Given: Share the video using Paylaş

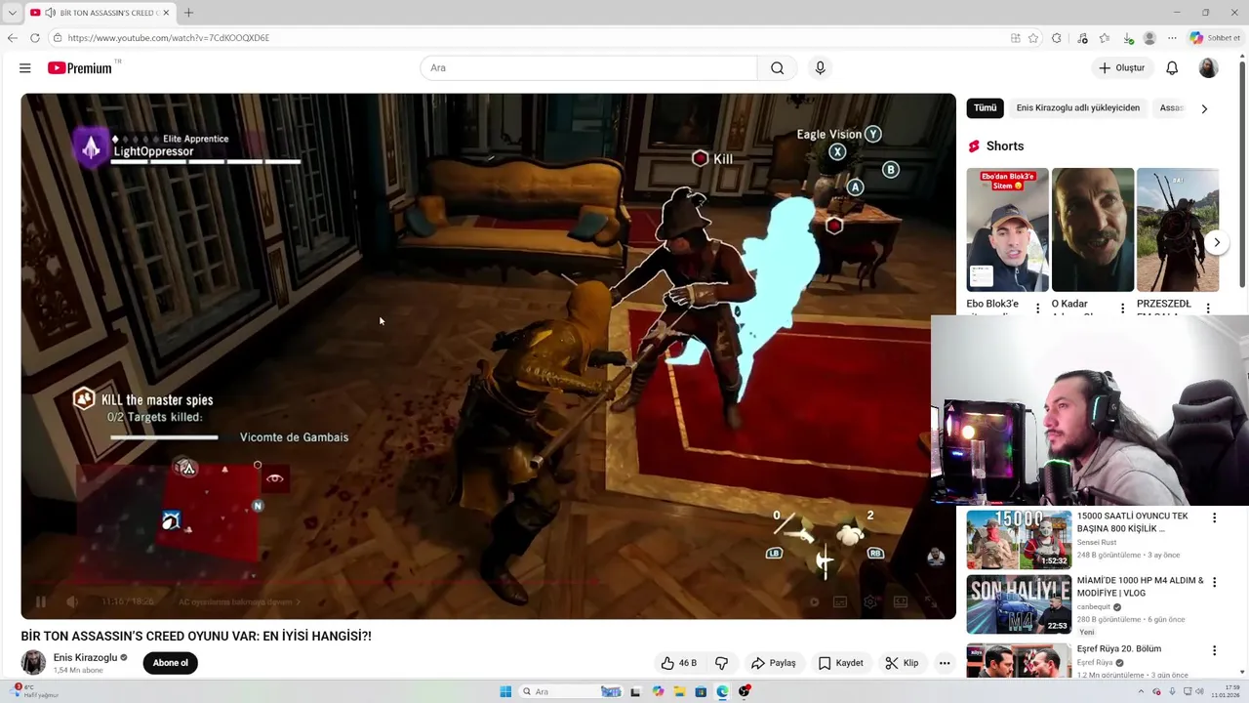Looking at the screenshot, I should point(773,663).
